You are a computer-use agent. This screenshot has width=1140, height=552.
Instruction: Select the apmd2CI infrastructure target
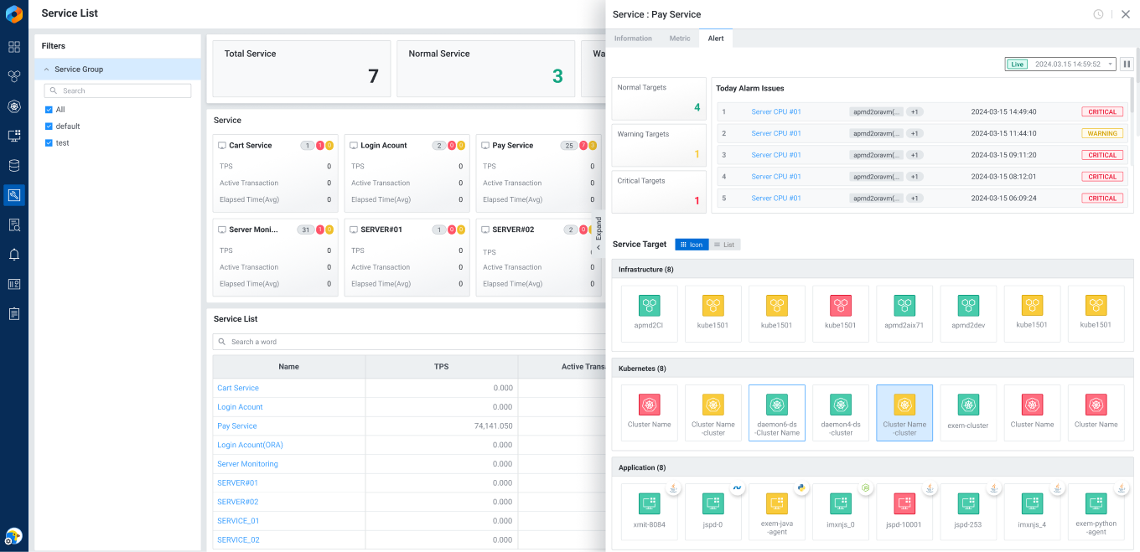(x=650, y=314)
